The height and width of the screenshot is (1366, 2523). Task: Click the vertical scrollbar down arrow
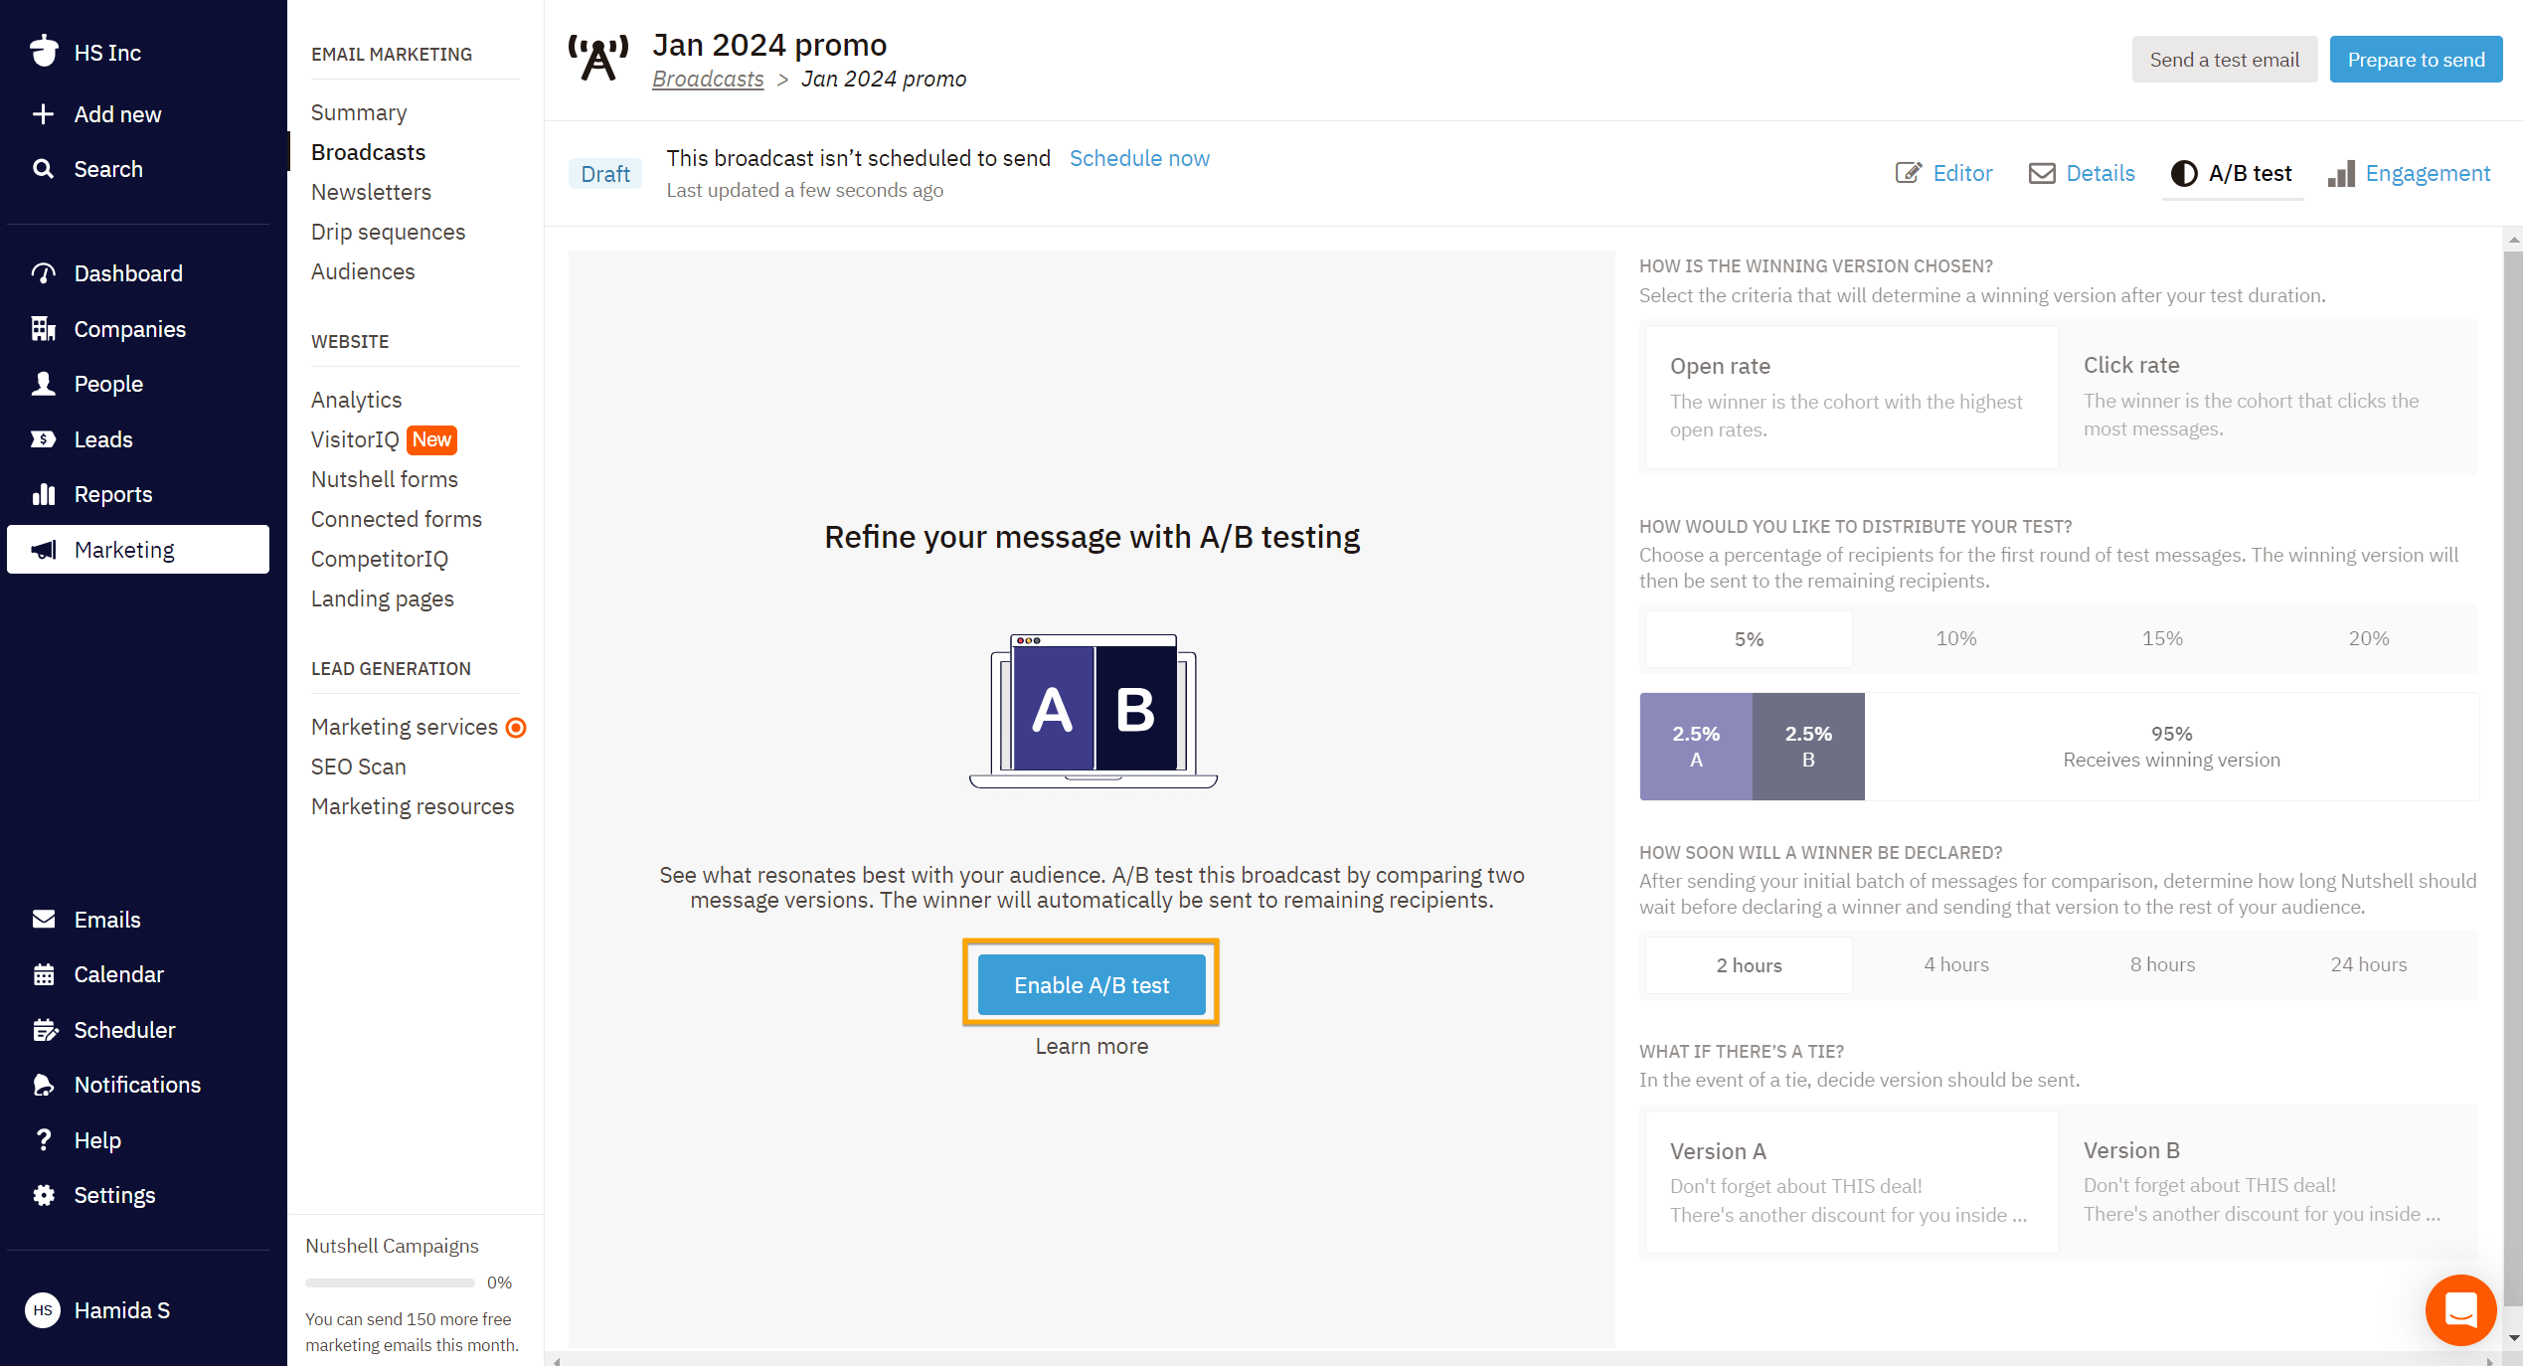2514,1338
